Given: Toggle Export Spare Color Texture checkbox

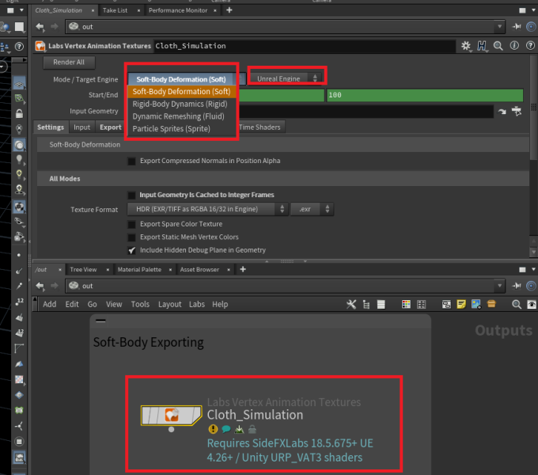Looking at the screenshot, I should (132, 224).
